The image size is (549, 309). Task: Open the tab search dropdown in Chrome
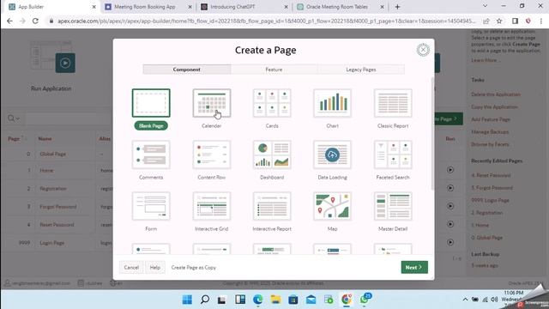485,6
